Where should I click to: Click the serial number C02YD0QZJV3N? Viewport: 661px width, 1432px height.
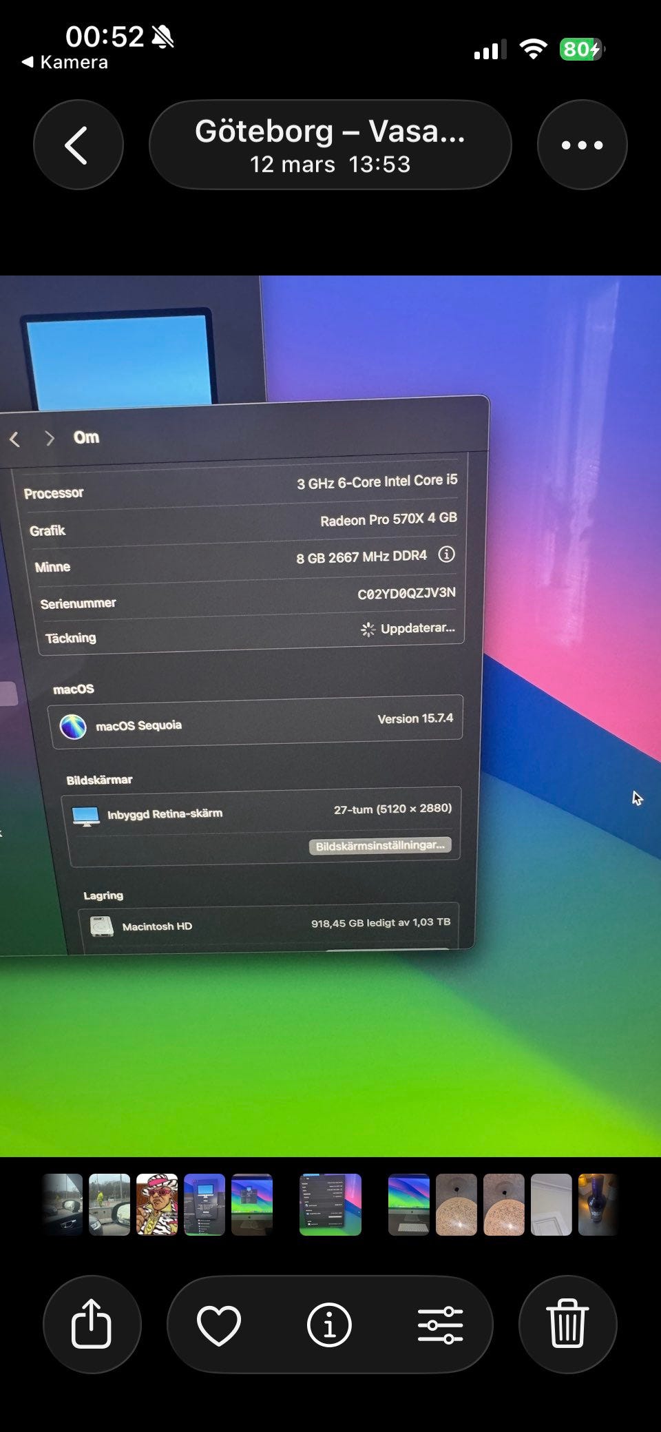406,594
